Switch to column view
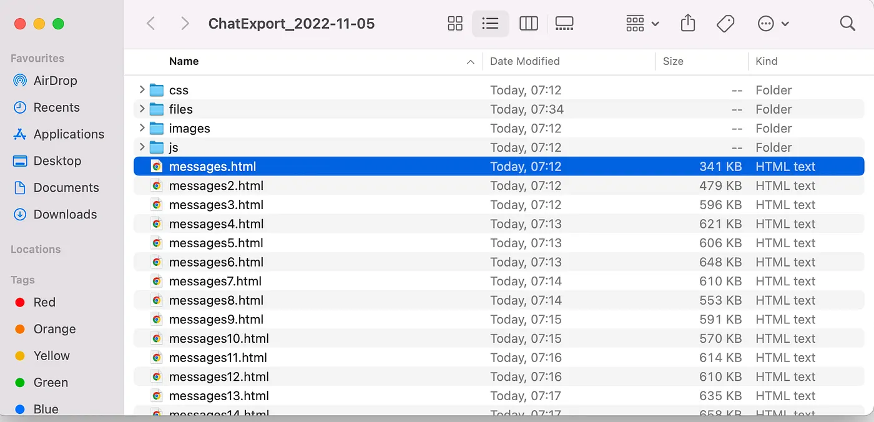This screenshot has height=422, width=874. pyautogui.click(x=529, y=24)
